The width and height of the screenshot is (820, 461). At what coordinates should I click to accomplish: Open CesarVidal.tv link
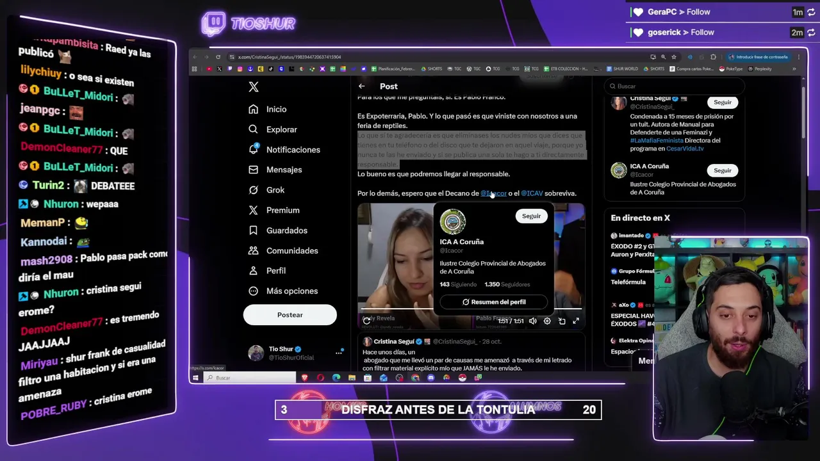(685, 149)
